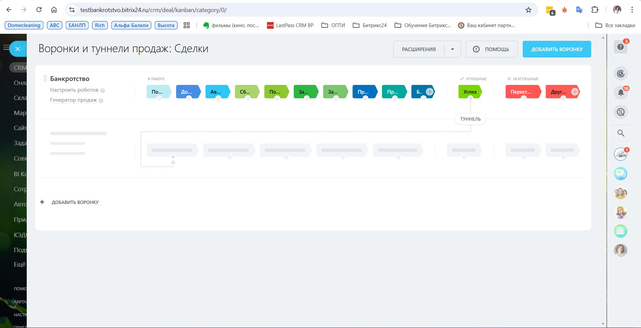Reload the current page

(x=39, y=10)
